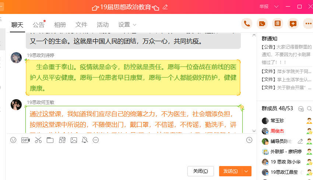
Task: Switch to the 相册 tab
Action: pyautogui.click(x=60, y=25)
